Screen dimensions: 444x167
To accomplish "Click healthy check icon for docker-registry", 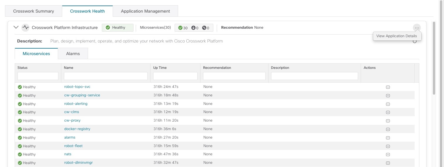I will click(20, 129).
